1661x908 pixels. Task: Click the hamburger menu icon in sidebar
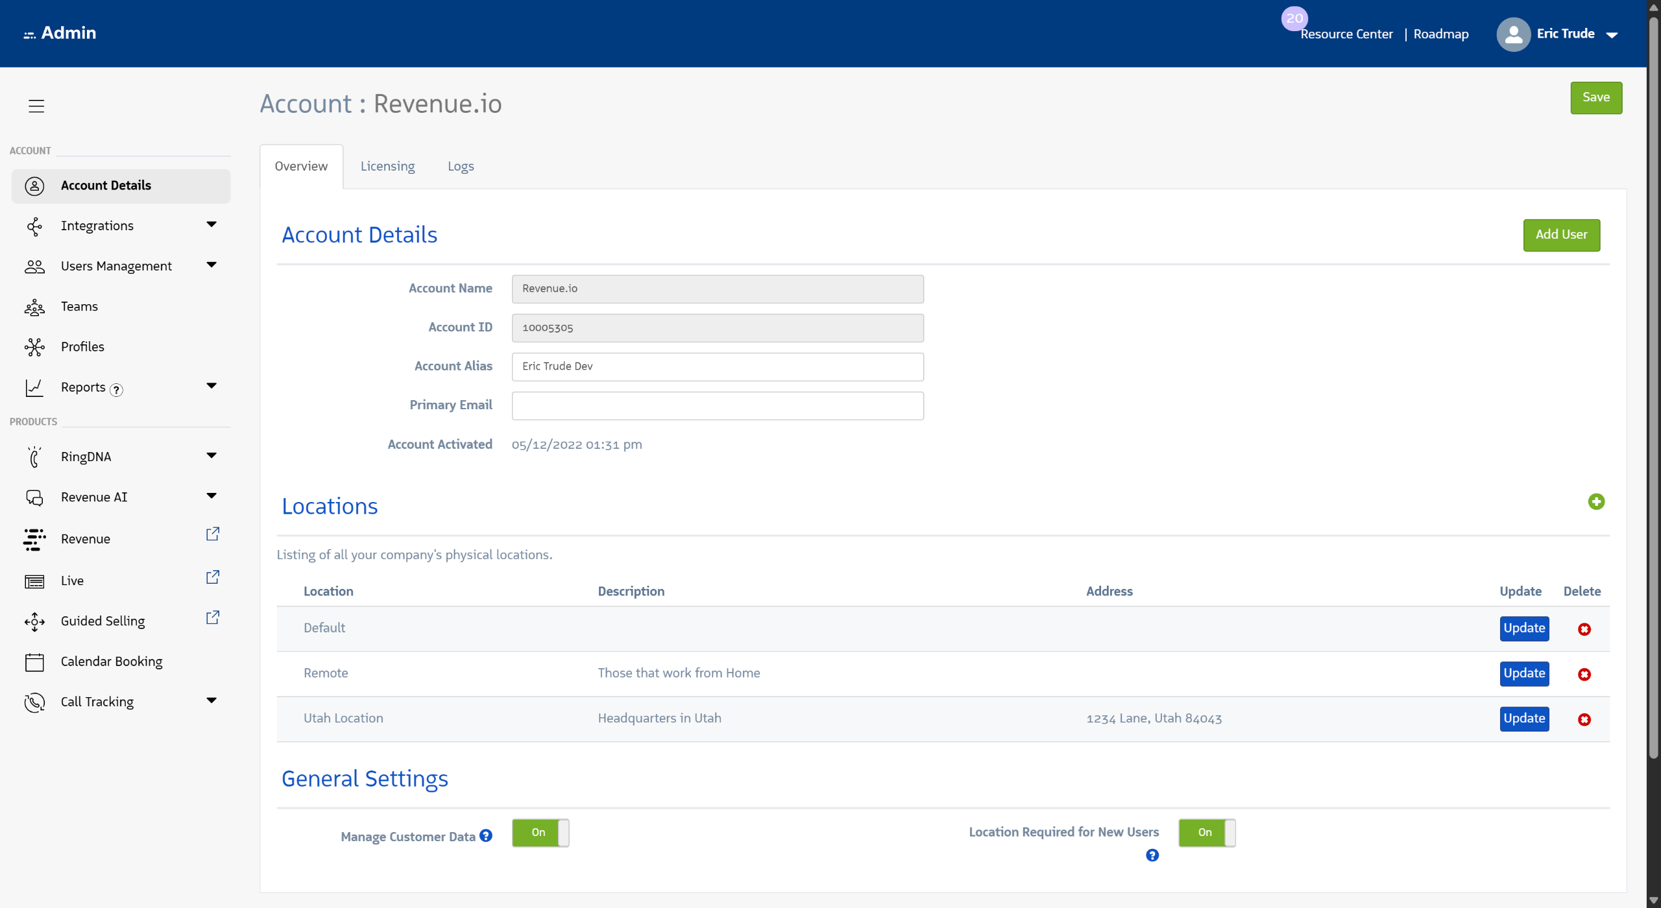coord(36,106)
